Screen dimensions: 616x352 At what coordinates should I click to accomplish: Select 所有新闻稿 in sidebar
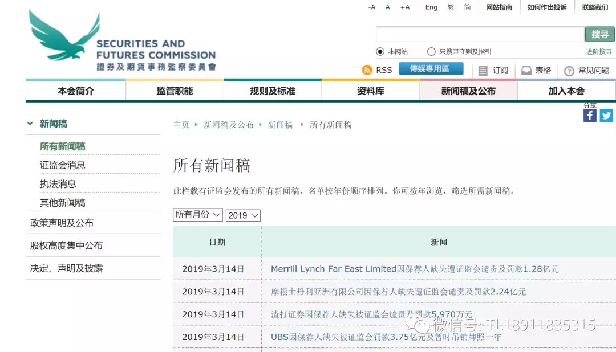tap(63, 146)
